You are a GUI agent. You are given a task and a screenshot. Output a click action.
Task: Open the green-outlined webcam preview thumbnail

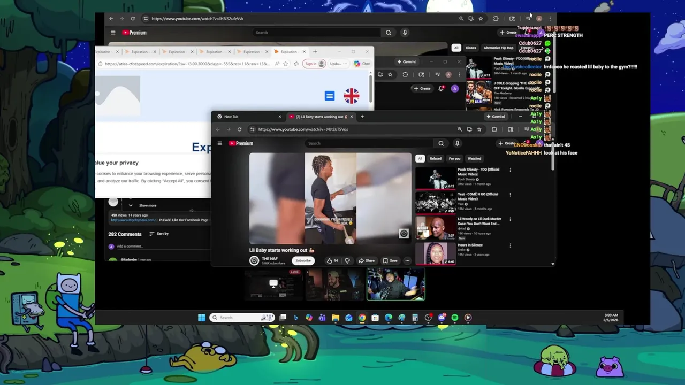(395, 284)
